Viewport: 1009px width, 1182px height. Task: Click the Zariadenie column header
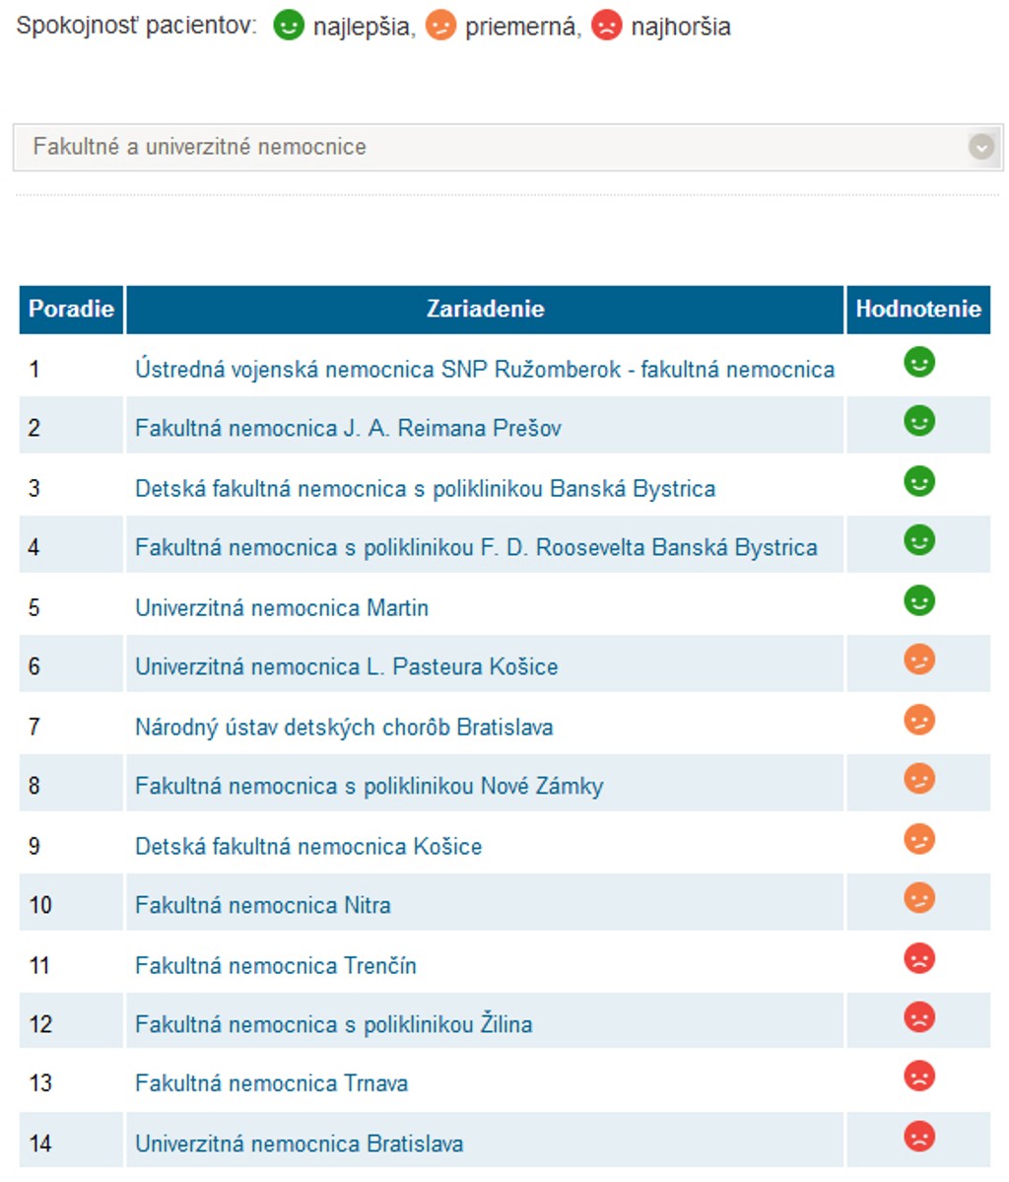(x=485, y=309)
